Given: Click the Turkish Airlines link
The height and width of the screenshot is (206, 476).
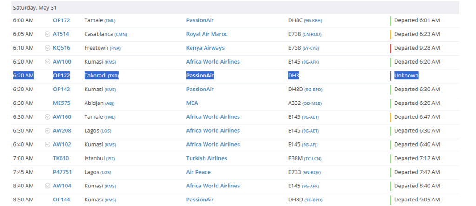Looking at the screenshot, I should 206,158.
